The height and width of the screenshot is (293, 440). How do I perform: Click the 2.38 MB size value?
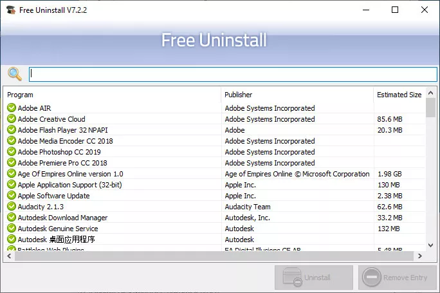pyautogui.click(x=390, y=196)
